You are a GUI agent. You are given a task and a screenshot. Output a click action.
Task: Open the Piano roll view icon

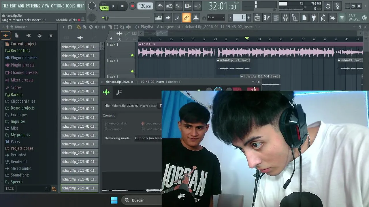[267, 18]
